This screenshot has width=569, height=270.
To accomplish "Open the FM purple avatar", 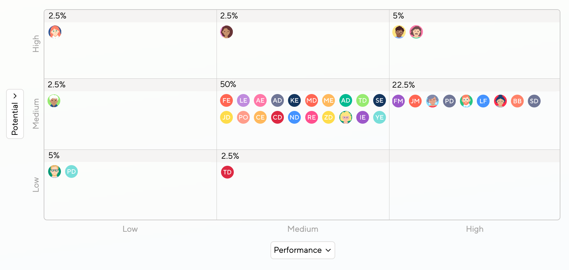I will pos(398,101).
